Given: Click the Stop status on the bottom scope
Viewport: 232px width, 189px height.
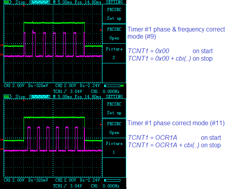Looking at the screenshot, I should pos(20,96).
